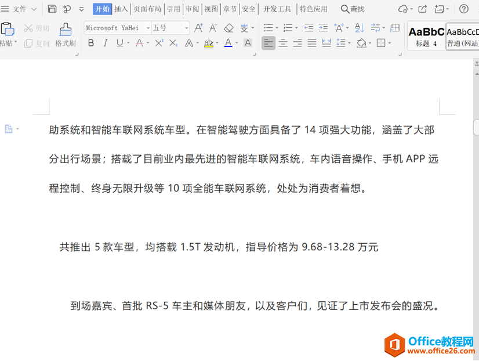Click the bulleted list icon
479x361 pixels.
[x=268, y=28]
